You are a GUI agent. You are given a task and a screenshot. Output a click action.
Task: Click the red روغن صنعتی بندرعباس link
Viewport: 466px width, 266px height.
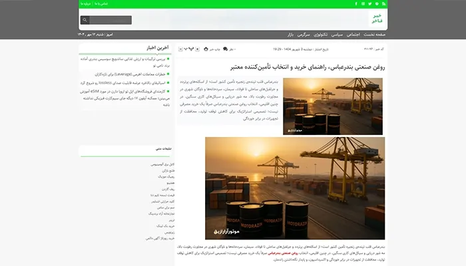[x=283, y=253]
